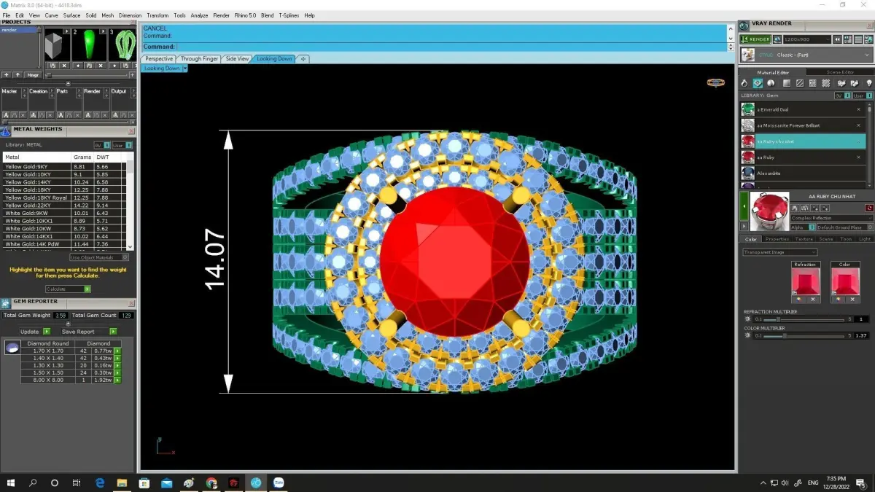Open the render resolution 1200x900 dropdown
The width and height of the screenshot is (875, 492).
[807, 39]
